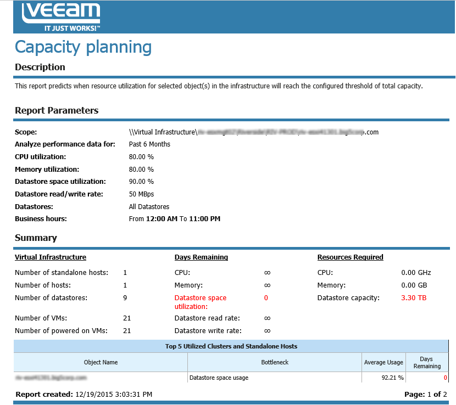Click the "Datastore capacity:" label
The image size is (456, 405).
[348, 298]
